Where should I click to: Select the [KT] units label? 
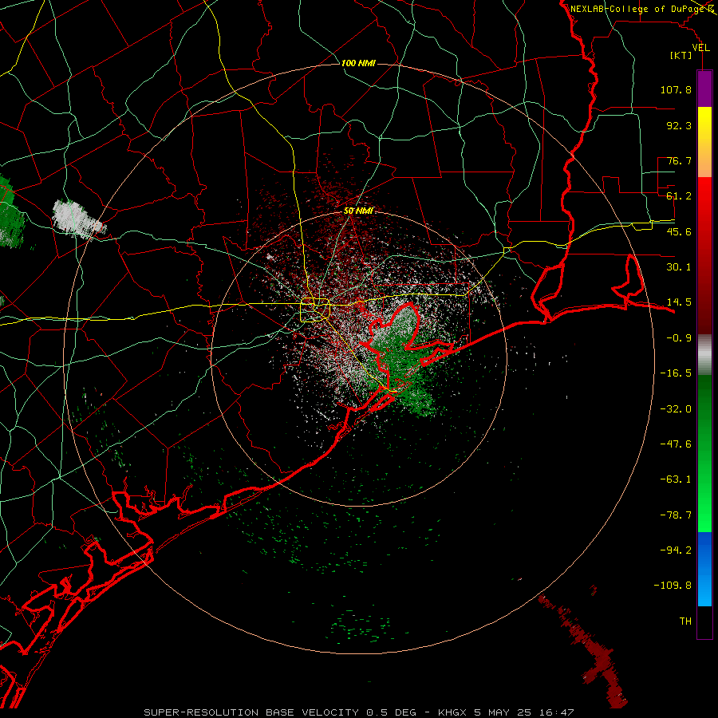[681, 55]
